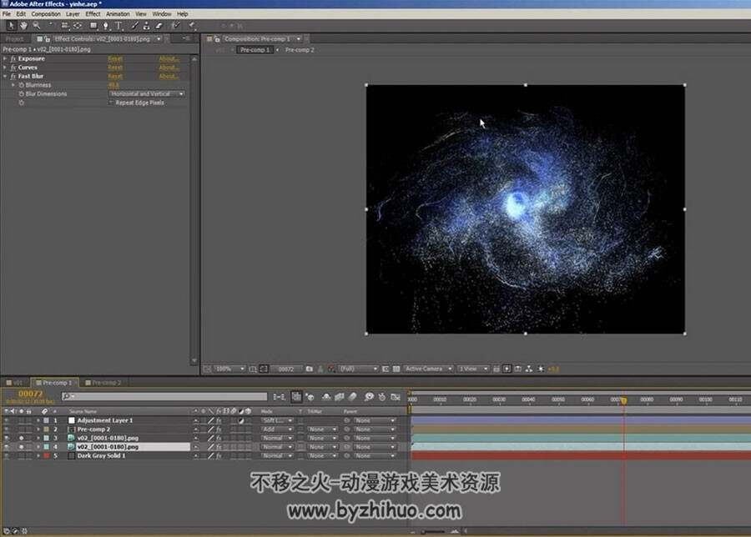Select the Selection arrow tool
The image size is (751, 537).
[11, 25]
